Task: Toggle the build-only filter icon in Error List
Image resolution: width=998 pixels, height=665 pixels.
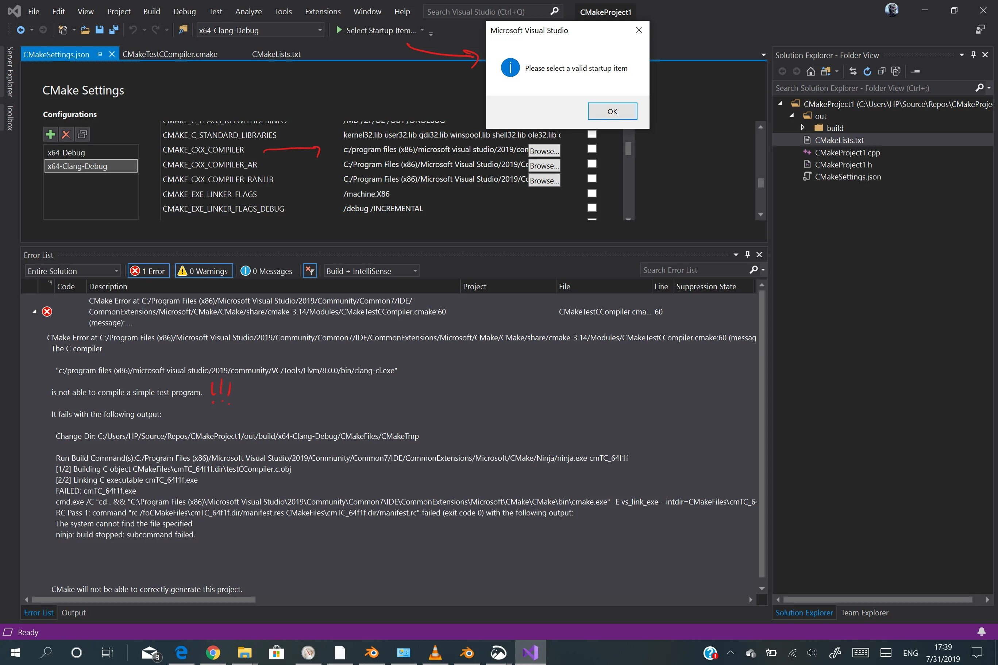Action: pyautogui.click(x=310, y=271)
